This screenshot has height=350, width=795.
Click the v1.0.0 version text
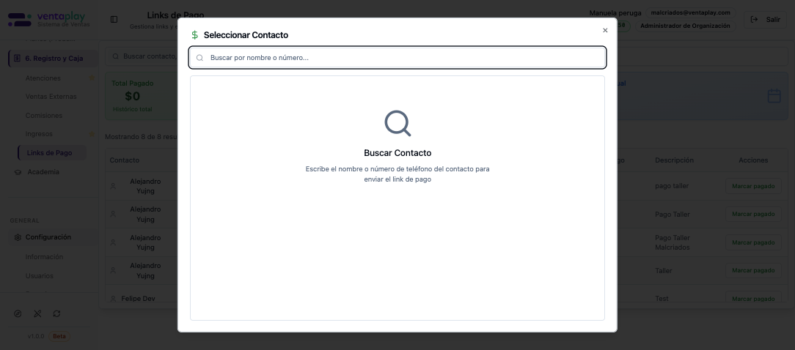coord(36,336)
